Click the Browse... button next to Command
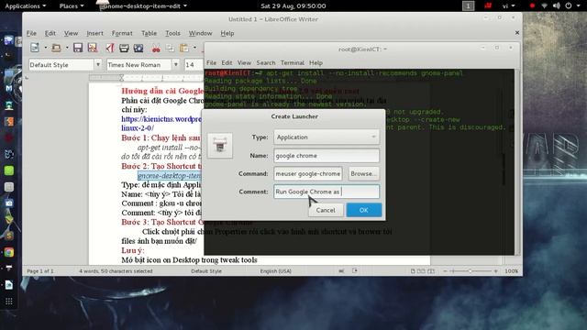This screenshot has height=330, width=587. click(x=363, y=173)
